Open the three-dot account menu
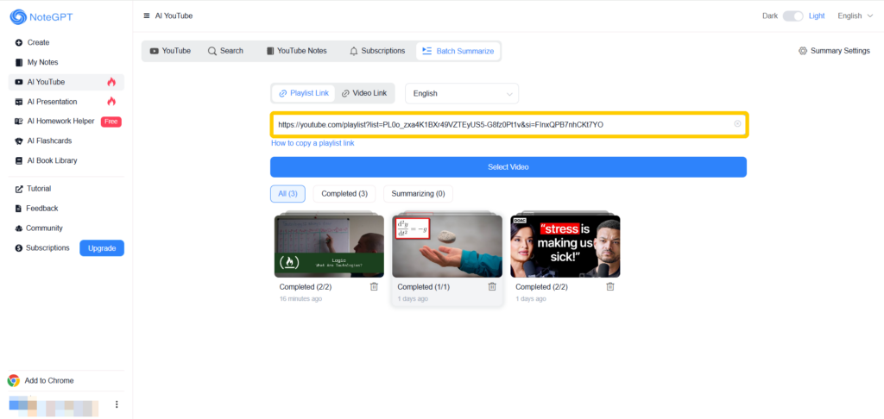The image size is (884, 419). coord(117,404)
